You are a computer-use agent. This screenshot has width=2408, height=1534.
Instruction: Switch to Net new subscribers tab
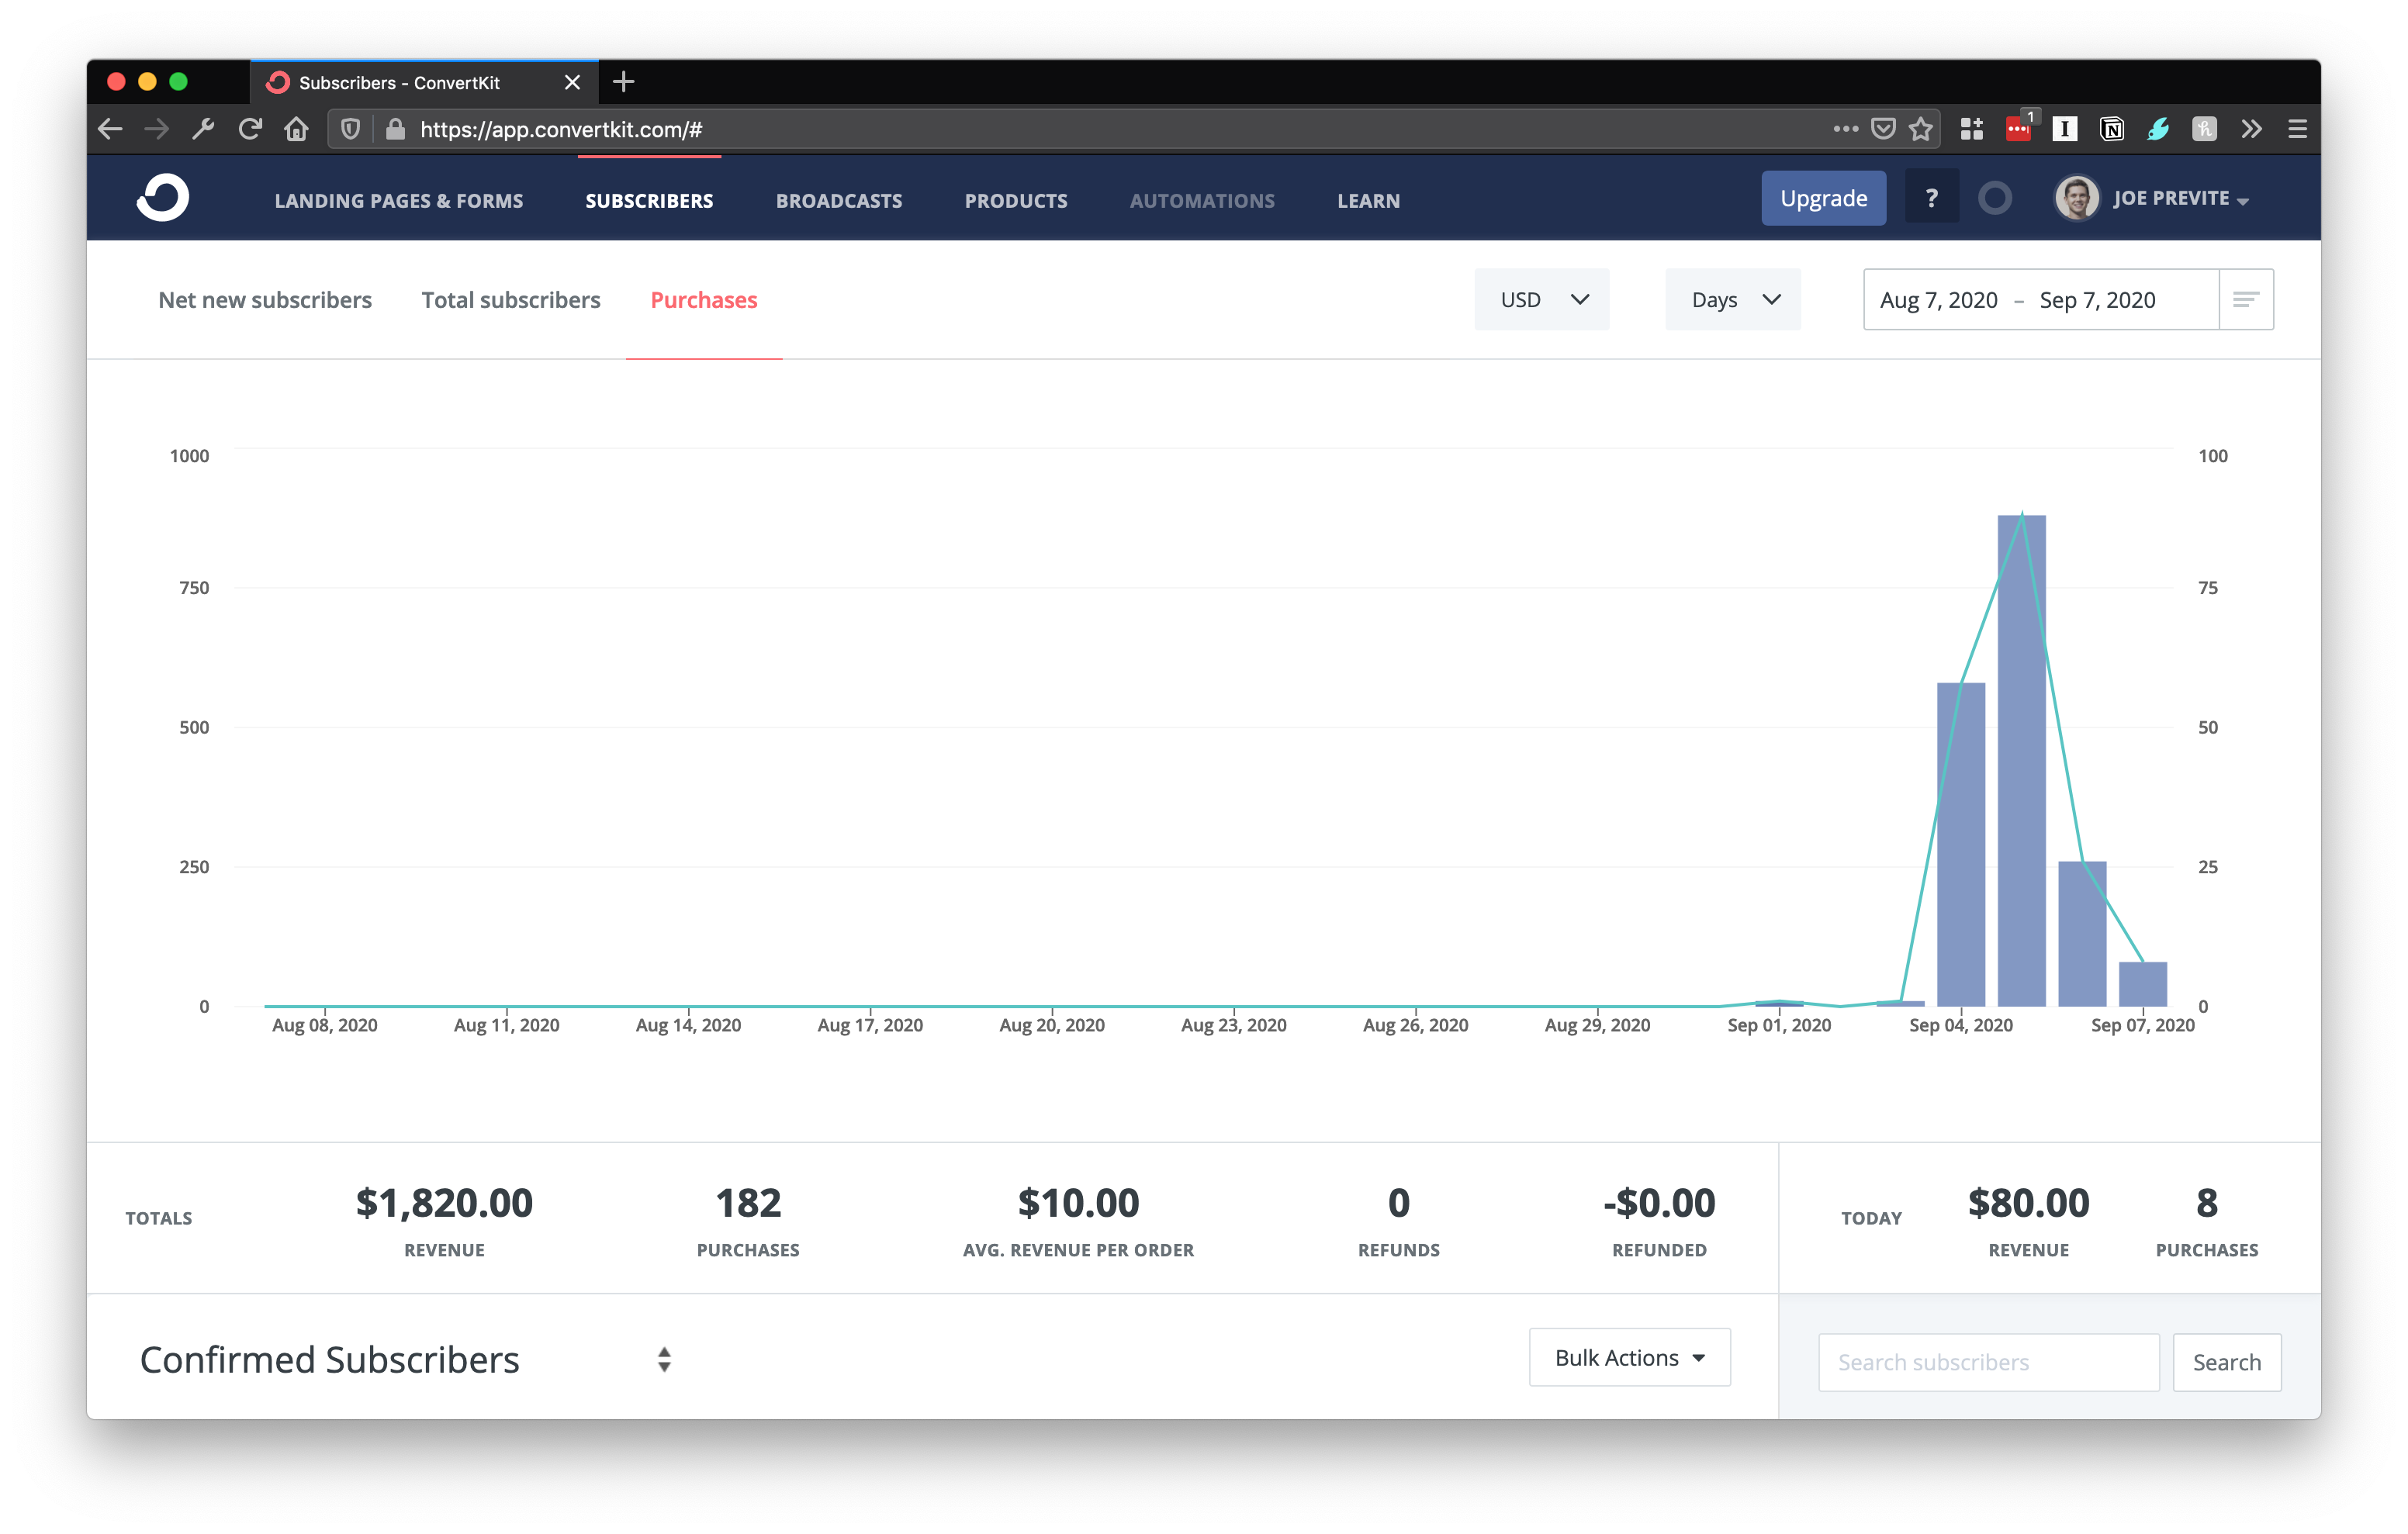pyautogui.click(x=265, y=300)
